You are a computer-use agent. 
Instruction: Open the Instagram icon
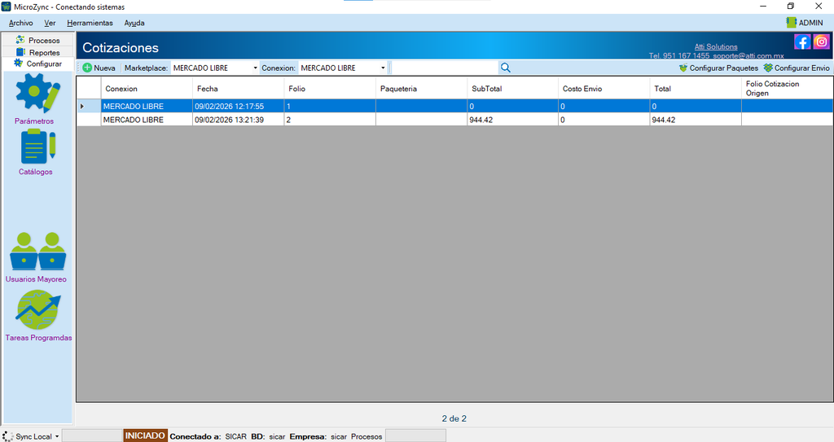point(821,42)
